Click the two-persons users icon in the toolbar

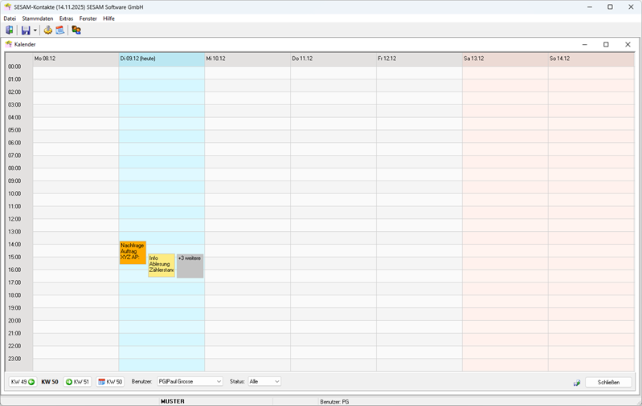point(76,30)
